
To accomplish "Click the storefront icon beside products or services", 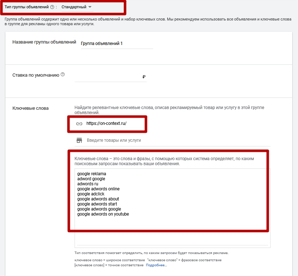I will pos(79,140).
